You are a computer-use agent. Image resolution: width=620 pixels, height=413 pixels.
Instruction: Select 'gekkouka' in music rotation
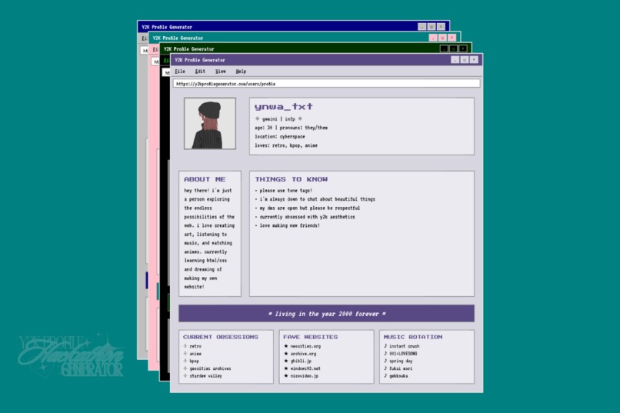coord(395,376)
